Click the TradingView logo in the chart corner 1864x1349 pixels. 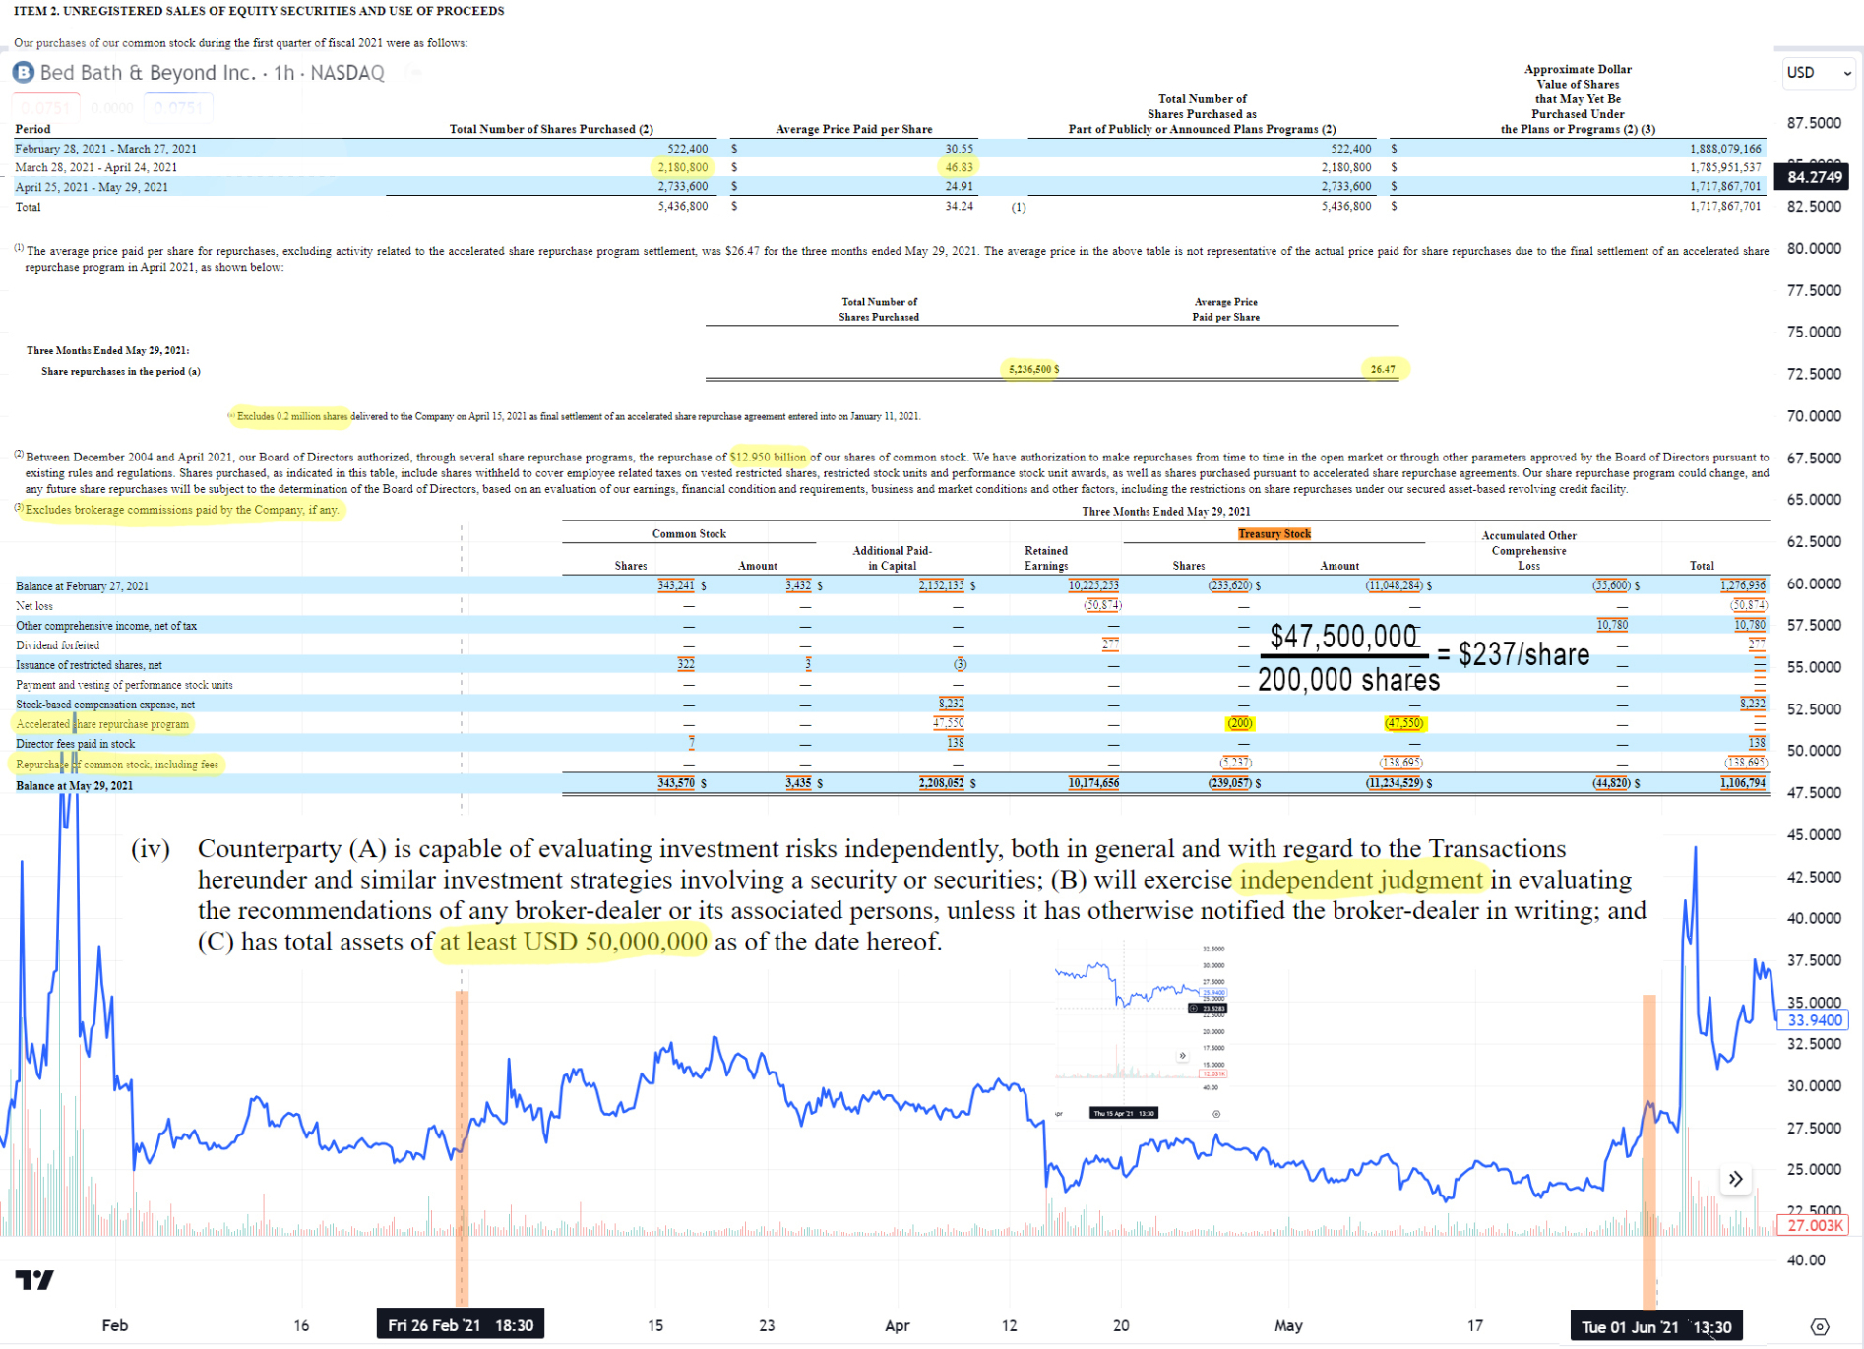34,1279
